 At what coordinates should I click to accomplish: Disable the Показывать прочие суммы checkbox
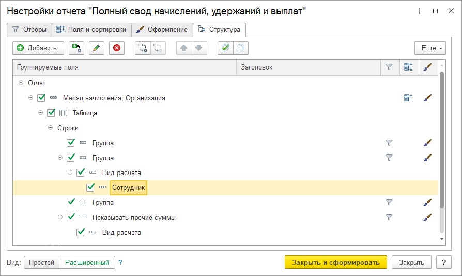71,217
